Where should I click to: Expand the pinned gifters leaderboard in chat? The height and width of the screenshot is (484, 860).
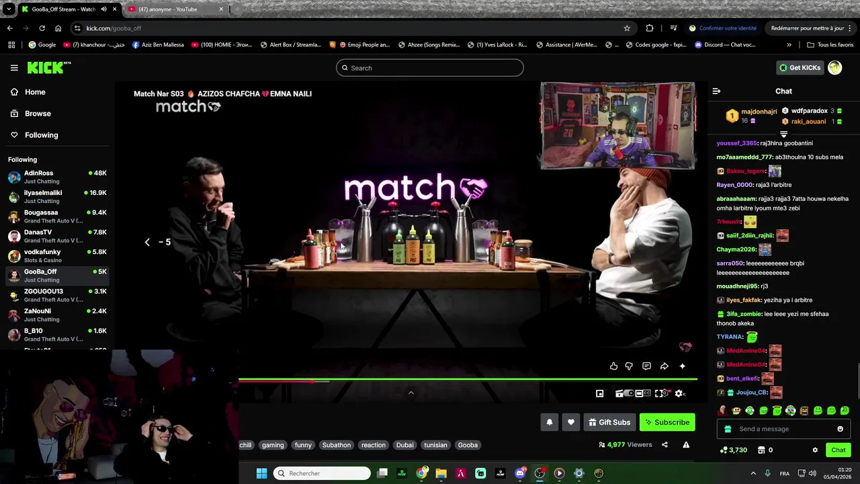point(783,134)
